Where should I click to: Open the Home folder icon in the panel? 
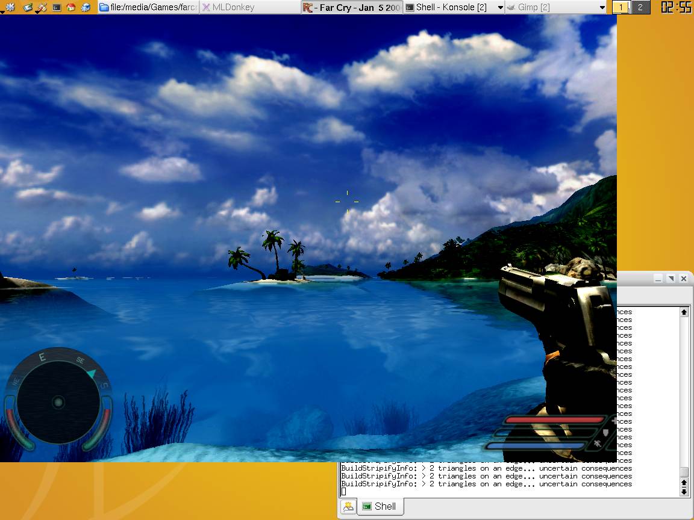click(x=71, y=7)
